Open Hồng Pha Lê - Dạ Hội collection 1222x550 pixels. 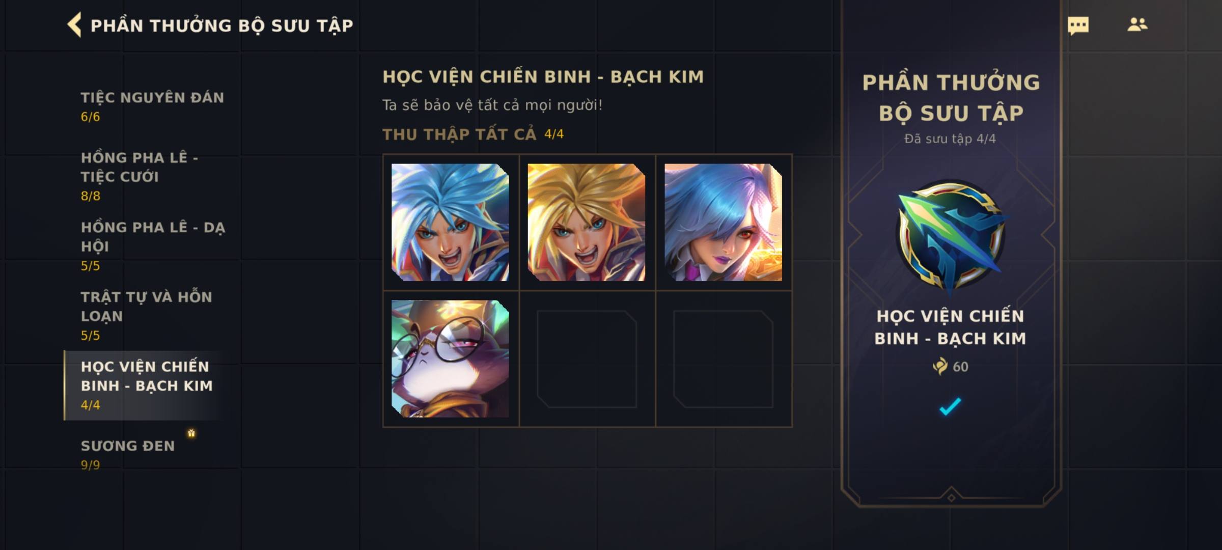pyautogui.click(x=152, y=245)
